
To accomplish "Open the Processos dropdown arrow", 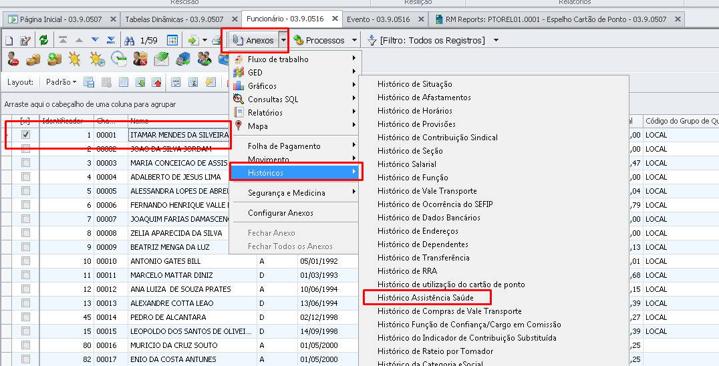I will [x=354, y=40].
